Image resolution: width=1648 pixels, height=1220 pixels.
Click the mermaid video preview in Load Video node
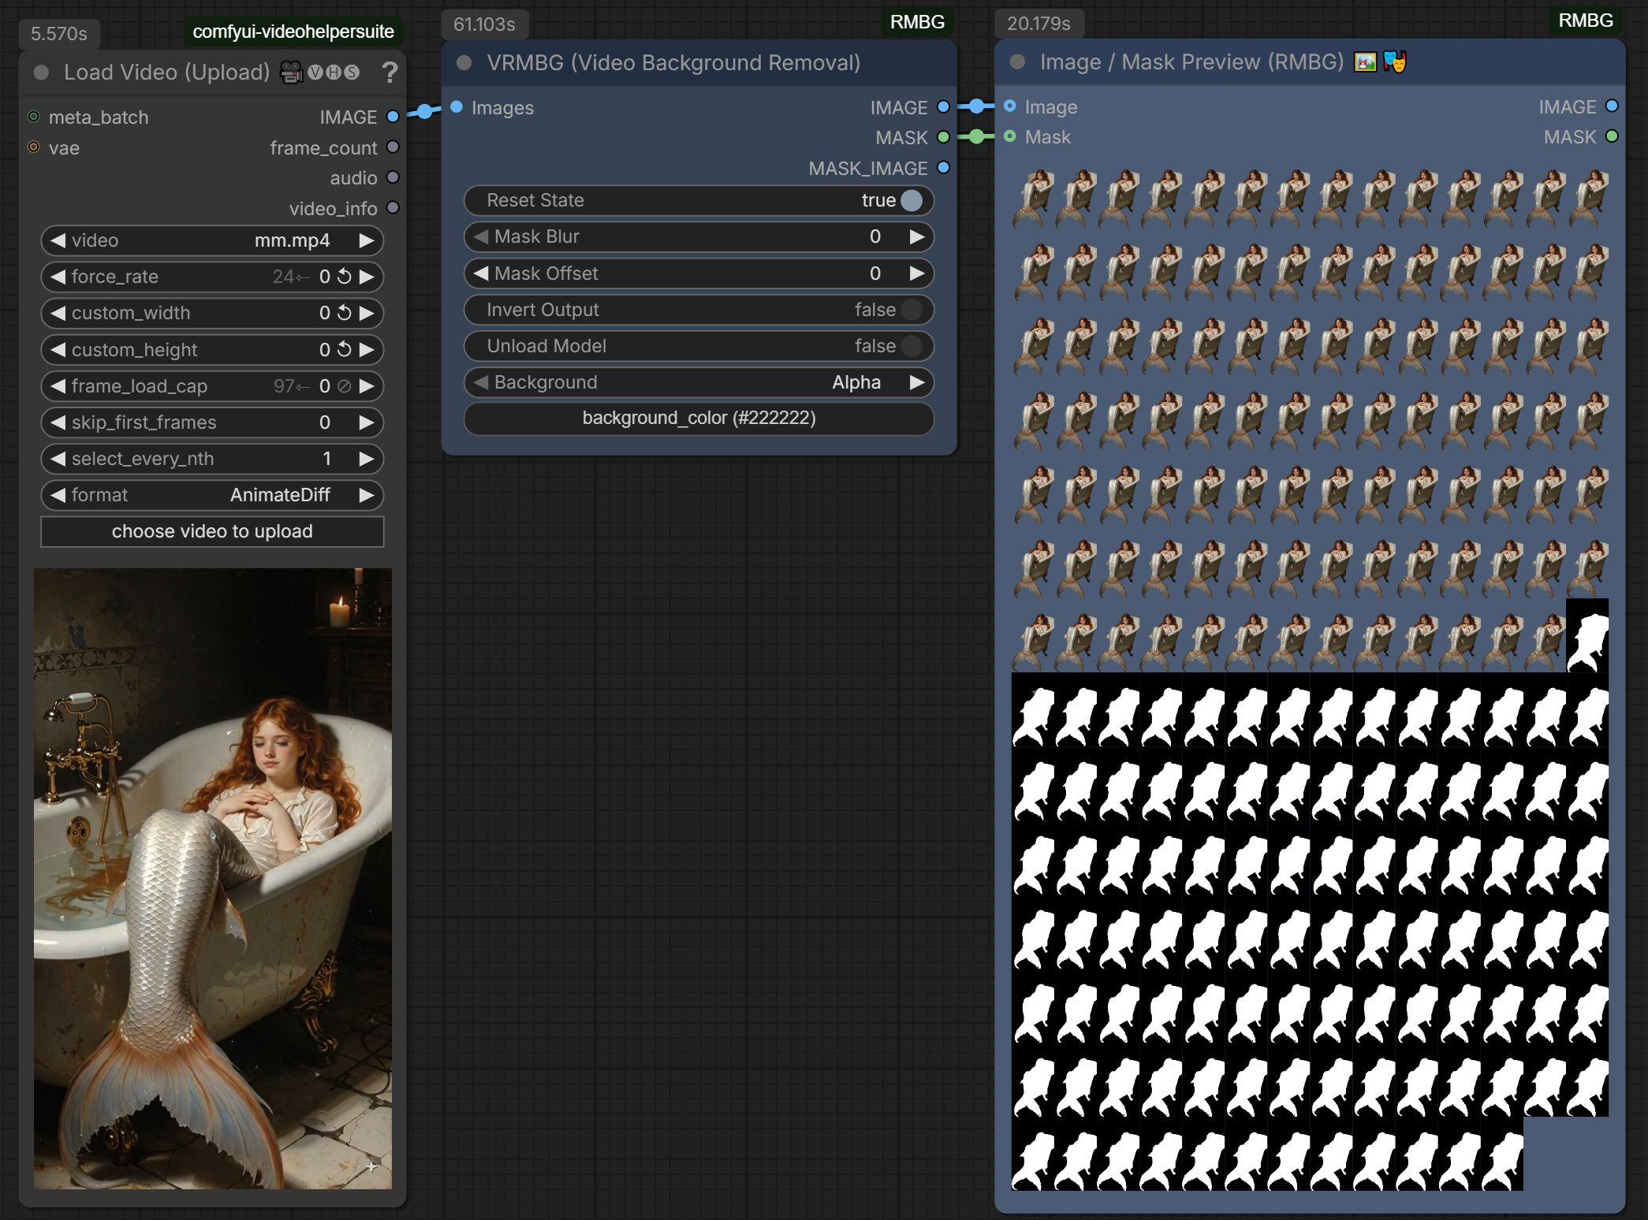point(212,878)
